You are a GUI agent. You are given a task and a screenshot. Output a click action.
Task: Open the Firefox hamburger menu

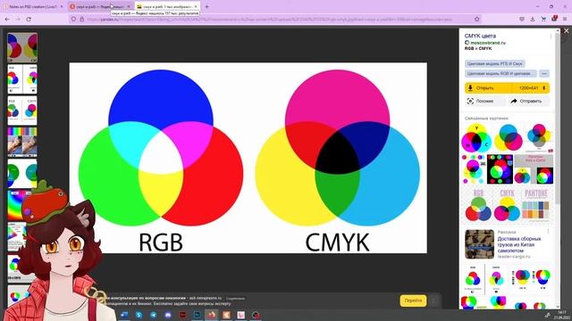[565, 19]
